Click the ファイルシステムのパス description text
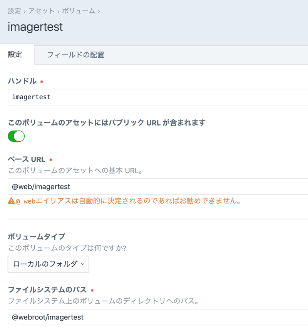The image size is (308, 333). click(x=103, y=301)
